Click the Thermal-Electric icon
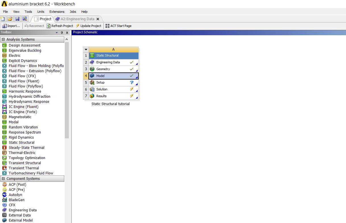This screenshot has height=223, width=346. click(x=4, y=153)
